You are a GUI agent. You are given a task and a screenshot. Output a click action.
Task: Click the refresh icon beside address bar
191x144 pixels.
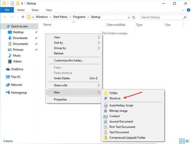click(x=134, y=17)
